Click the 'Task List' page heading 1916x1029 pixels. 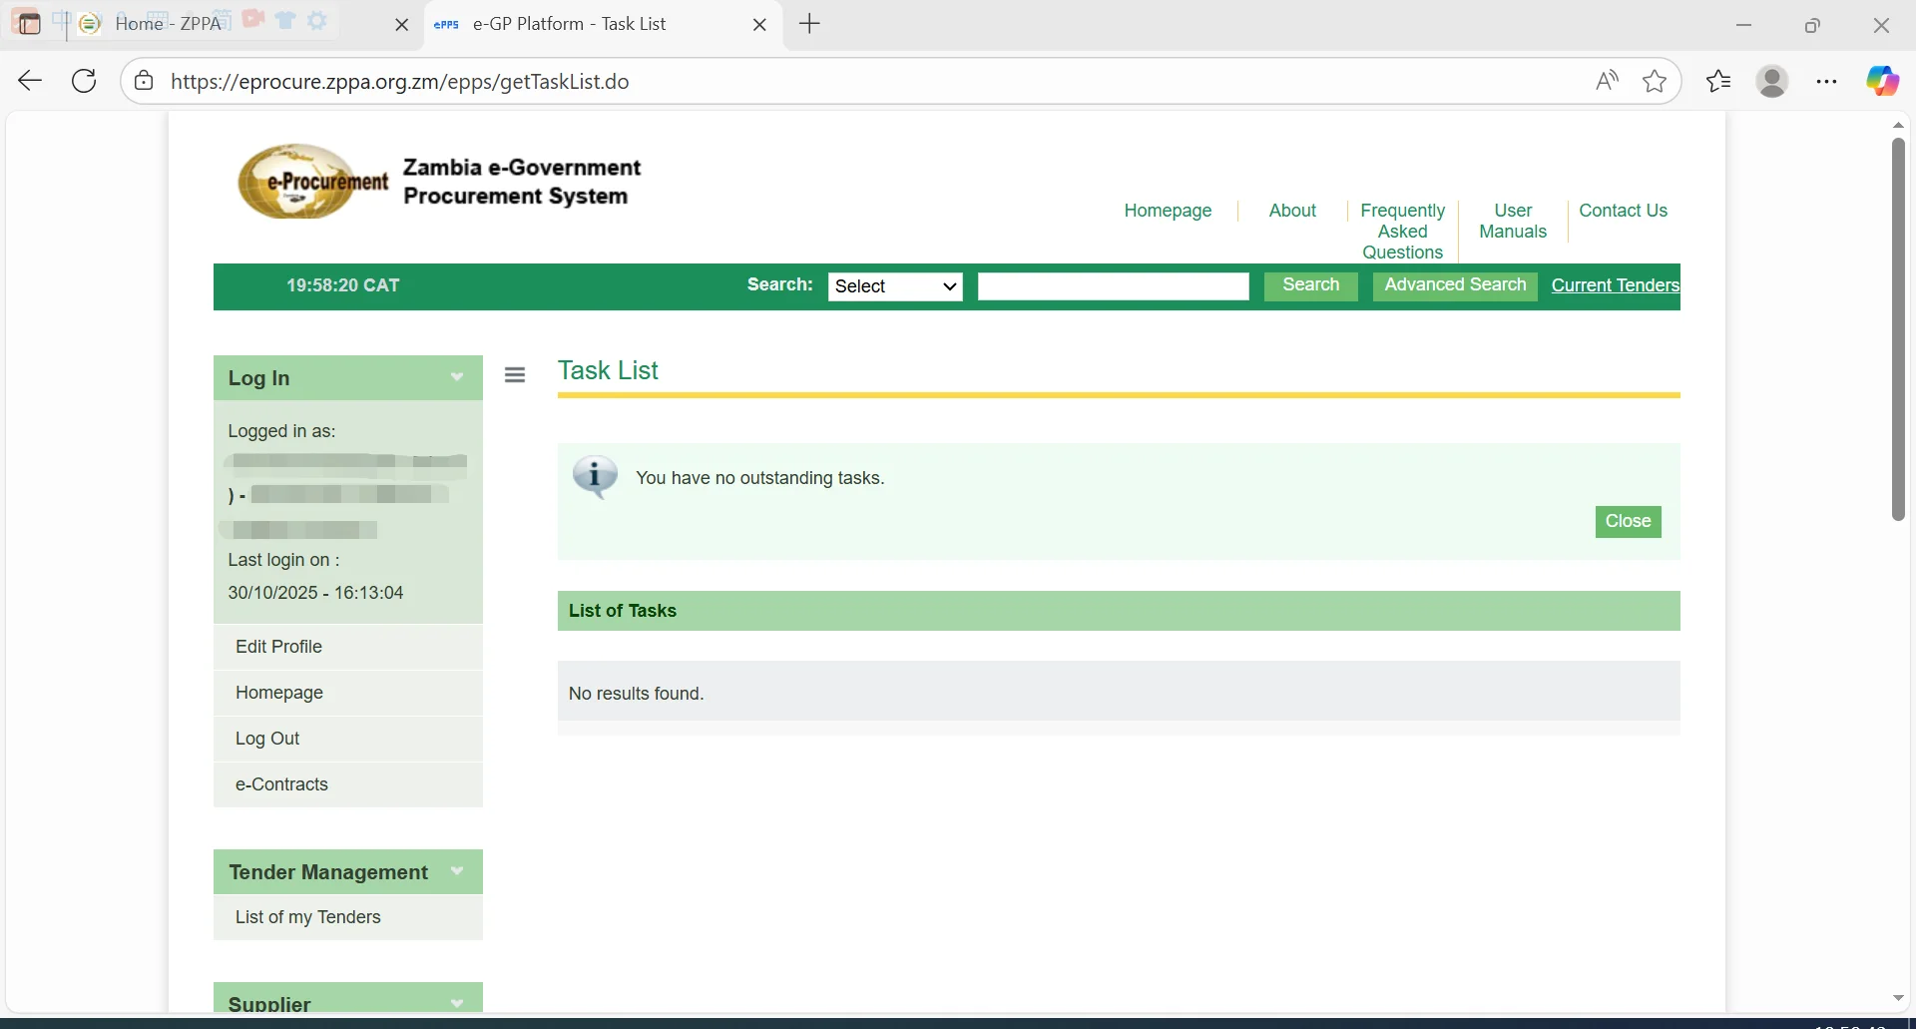click(x=608, y=370)
